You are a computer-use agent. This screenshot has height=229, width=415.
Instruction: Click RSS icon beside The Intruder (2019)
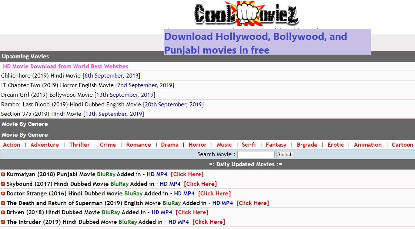[3, 222]
